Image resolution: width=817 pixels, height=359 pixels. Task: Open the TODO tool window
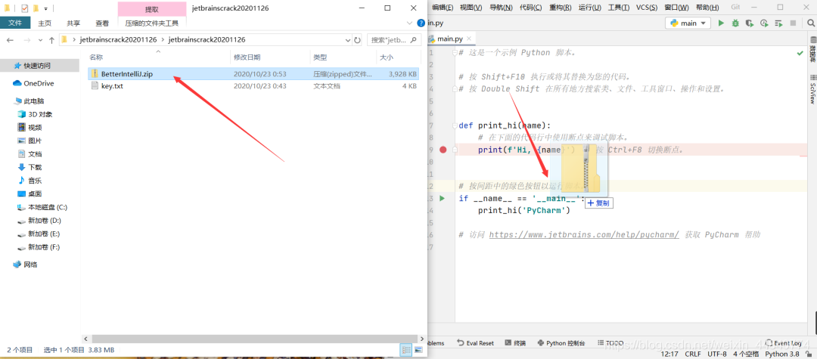coord(610,343)
